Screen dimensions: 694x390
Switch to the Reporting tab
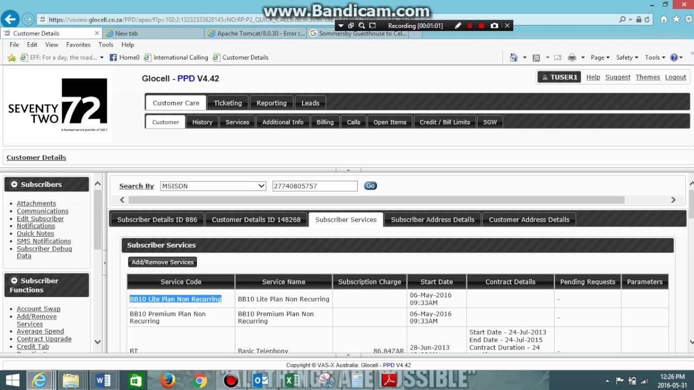tap(272, 103)
